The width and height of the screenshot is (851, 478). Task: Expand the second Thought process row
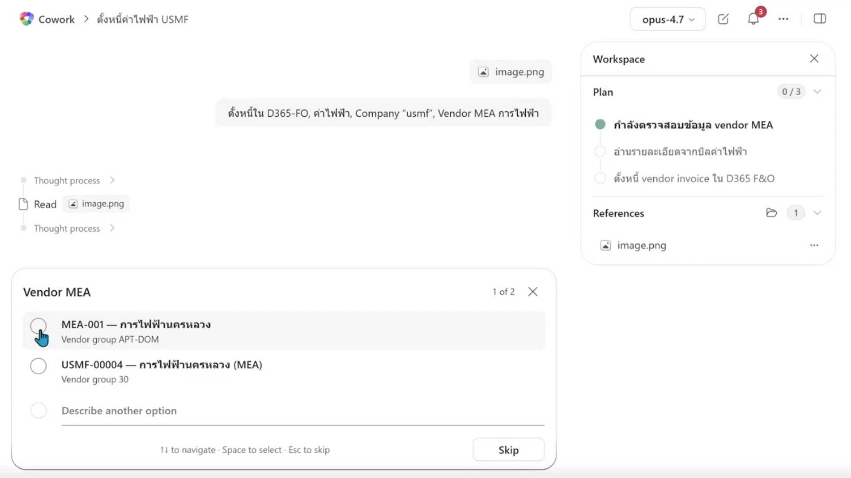(74, 228)
